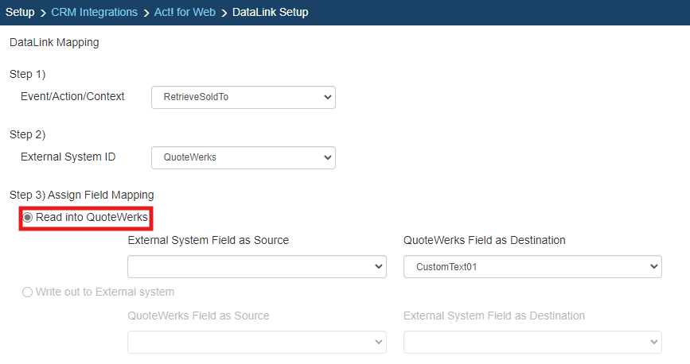690x364 pixels.
Task: Select the Read into QuoteWerks radio button
Action: 28,218
